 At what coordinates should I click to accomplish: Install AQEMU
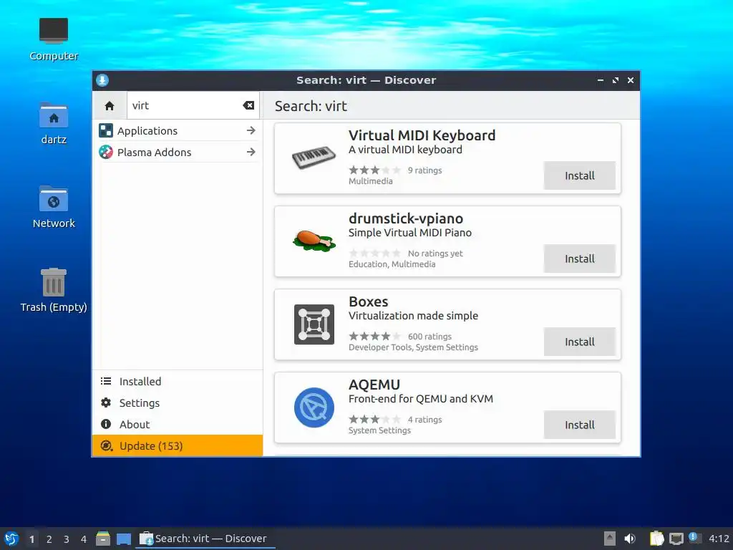[580, 425]
